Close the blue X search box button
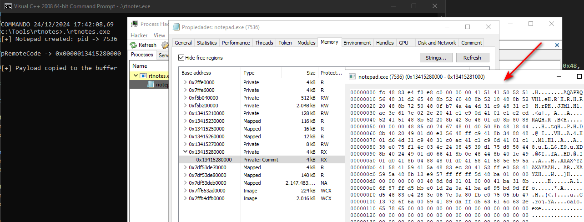The width and height of the screenshot is (584, 222). [x=557, y=45]
